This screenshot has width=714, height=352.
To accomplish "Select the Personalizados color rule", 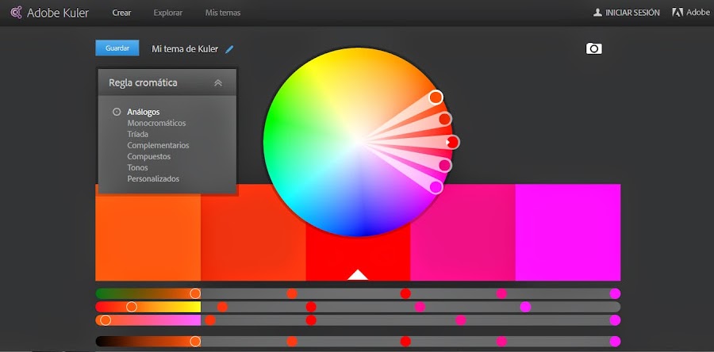I will coord(153,178).
